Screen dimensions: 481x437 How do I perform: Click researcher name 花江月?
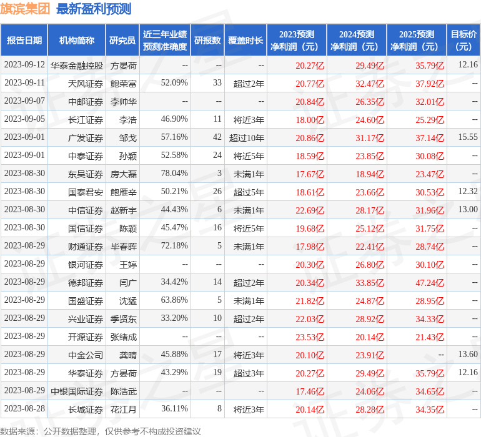pos(123,409)
